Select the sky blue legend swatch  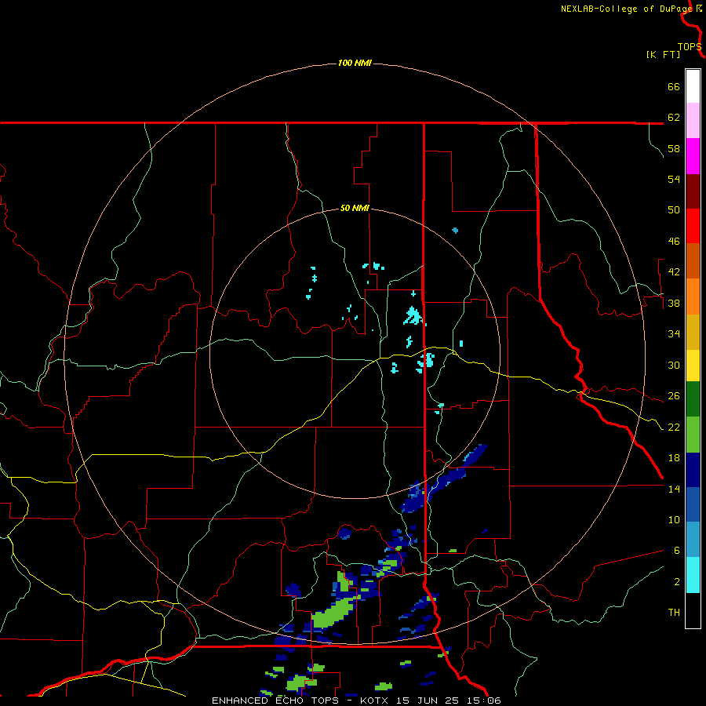coord(693,540)
